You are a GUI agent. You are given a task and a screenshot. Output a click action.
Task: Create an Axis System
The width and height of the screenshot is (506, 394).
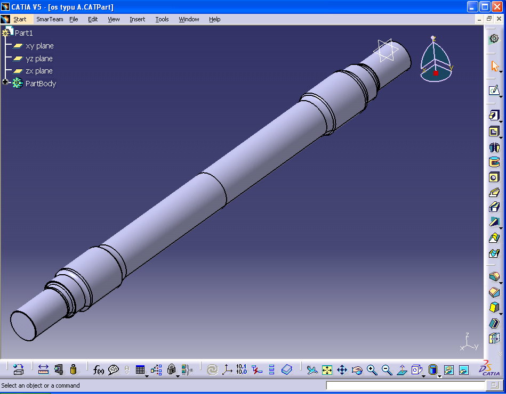pyautogui.click(x=227, y=370)
